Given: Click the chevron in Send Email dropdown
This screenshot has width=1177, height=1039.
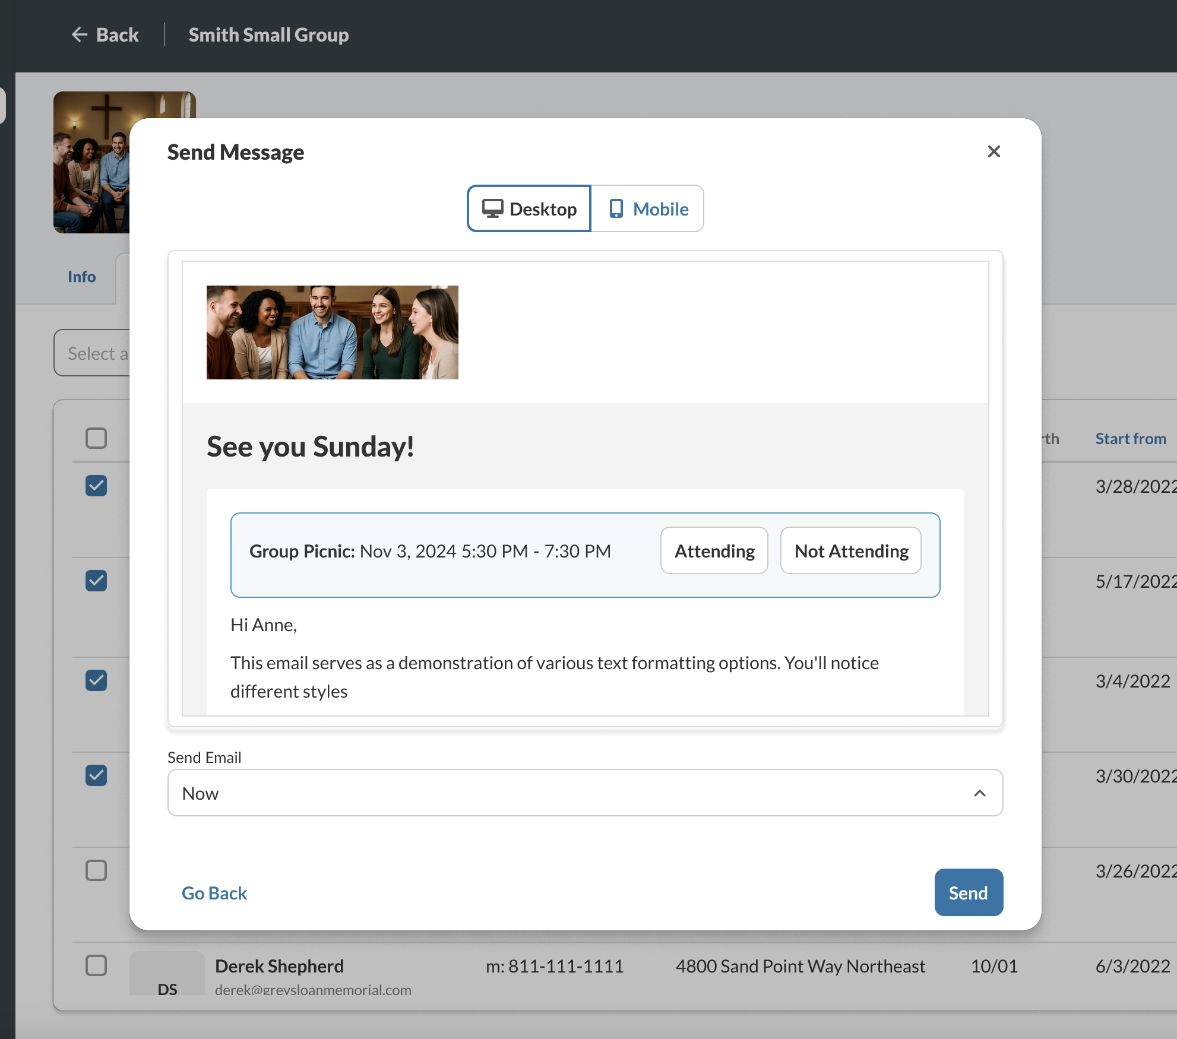Looking at the screenshot, I should click(979, 793).
